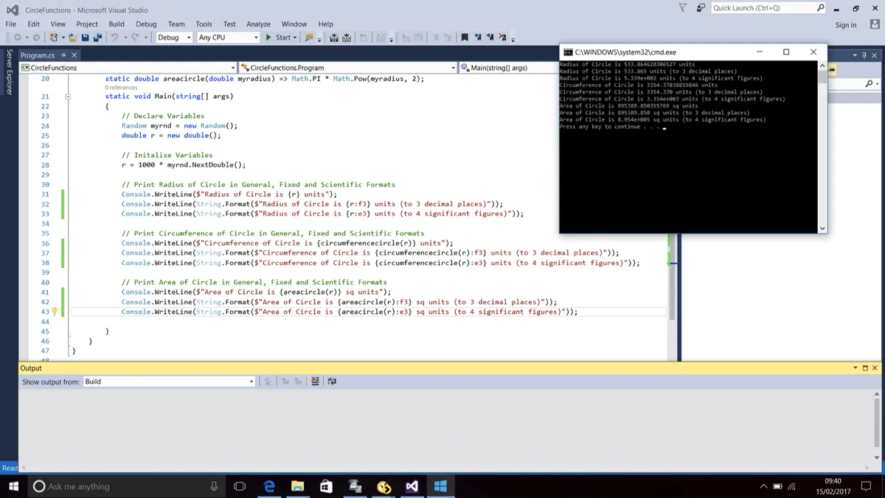The height and width of the screenshot is (498, 885).
Task: Click the Open File folder icon
Action: [x=74, y=38]
